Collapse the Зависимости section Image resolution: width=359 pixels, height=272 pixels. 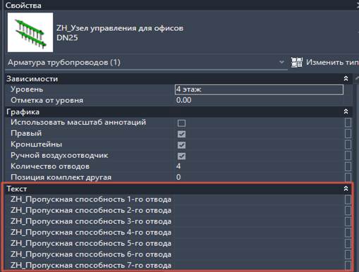tap(346, 78)
